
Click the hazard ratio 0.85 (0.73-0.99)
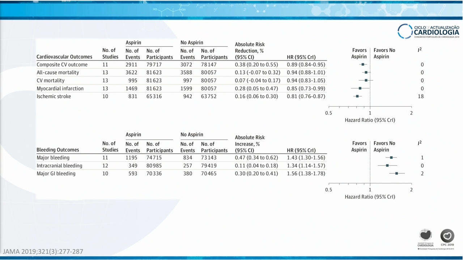point(306,88)
